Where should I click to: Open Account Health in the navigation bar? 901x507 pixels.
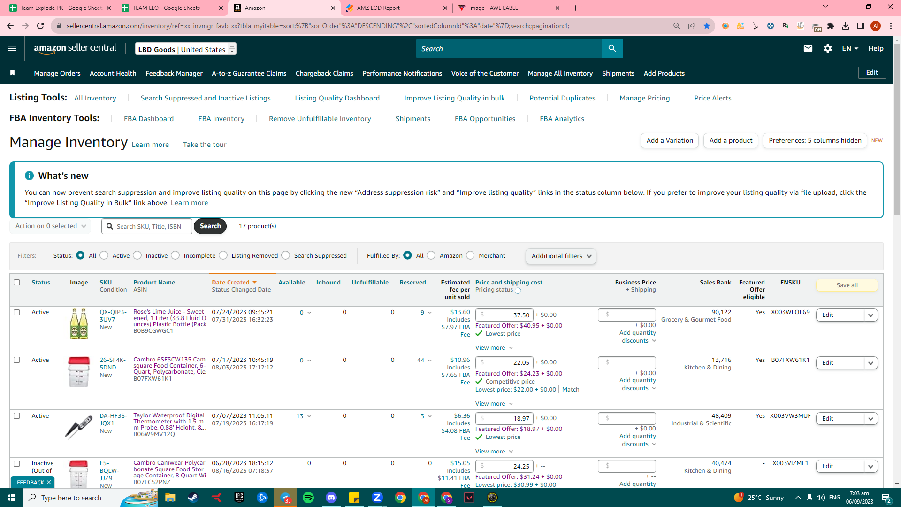(x=113, y=73)
